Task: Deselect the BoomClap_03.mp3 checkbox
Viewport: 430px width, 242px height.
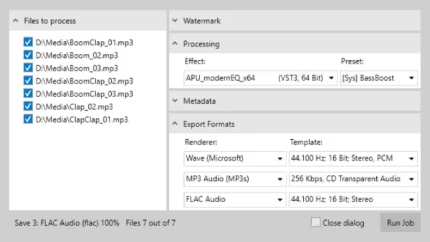Action: click(28, 94)
